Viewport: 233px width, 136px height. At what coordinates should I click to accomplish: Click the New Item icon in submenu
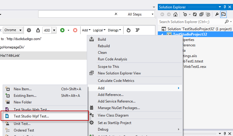7,89
